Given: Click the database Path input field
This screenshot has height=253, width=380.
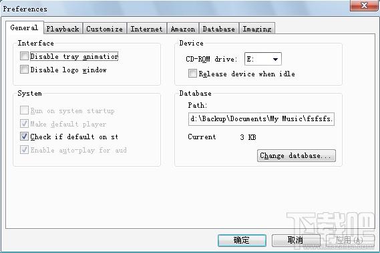Looking at the screenshot, I should point(261,119).
